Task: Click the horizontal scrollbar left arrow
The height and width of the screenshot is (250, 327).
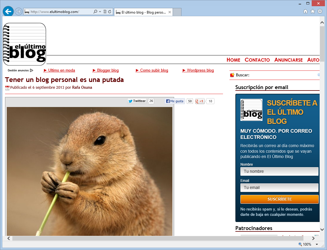Action: point(9,238)
